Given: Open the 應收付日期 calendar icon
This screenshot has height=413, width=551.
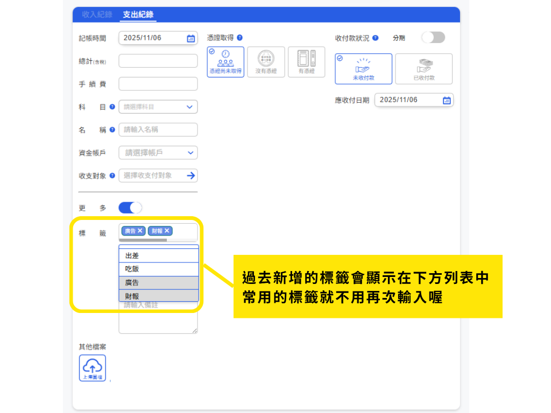Looking at the screenshot, I should pos(446,100).
